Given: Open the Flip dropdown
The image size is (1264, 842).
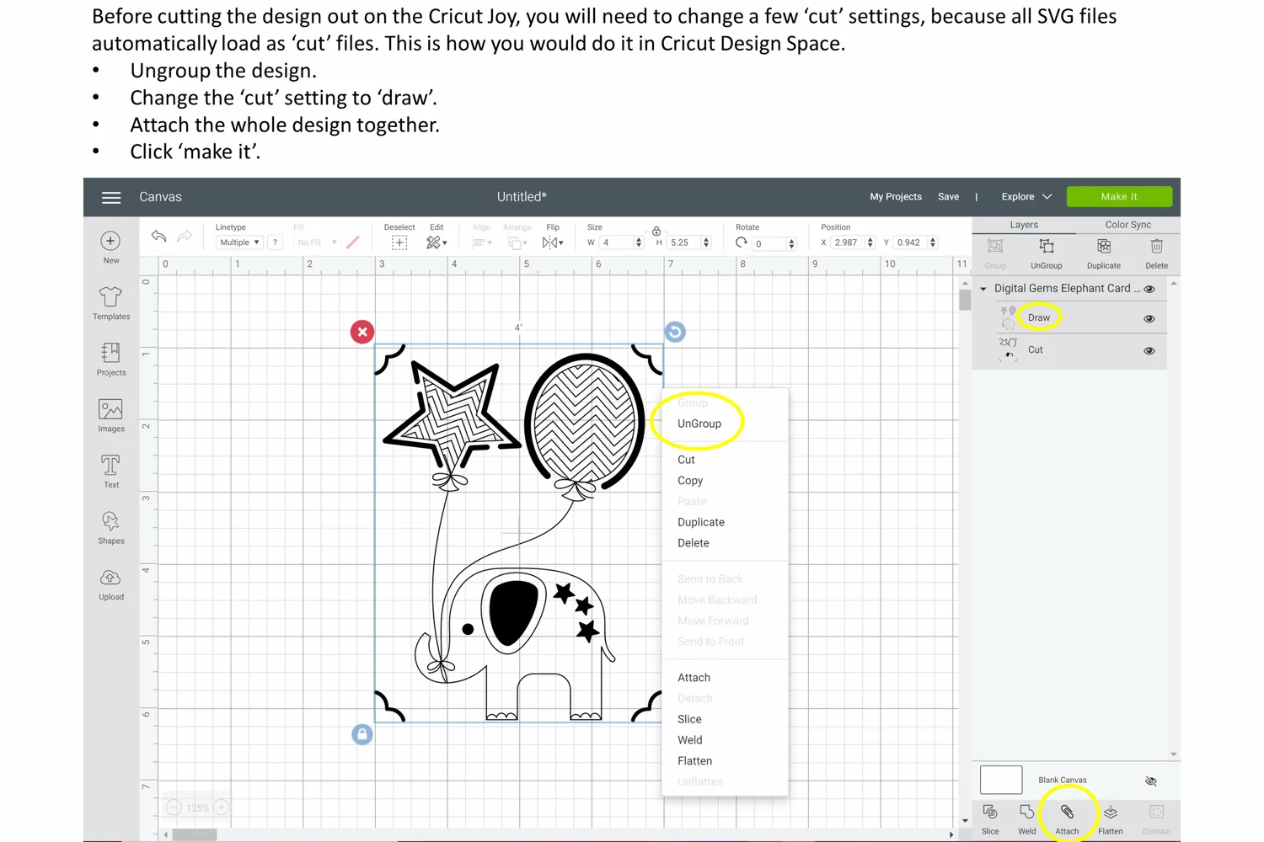Looking at the screenshot, I should click(553, 242).
